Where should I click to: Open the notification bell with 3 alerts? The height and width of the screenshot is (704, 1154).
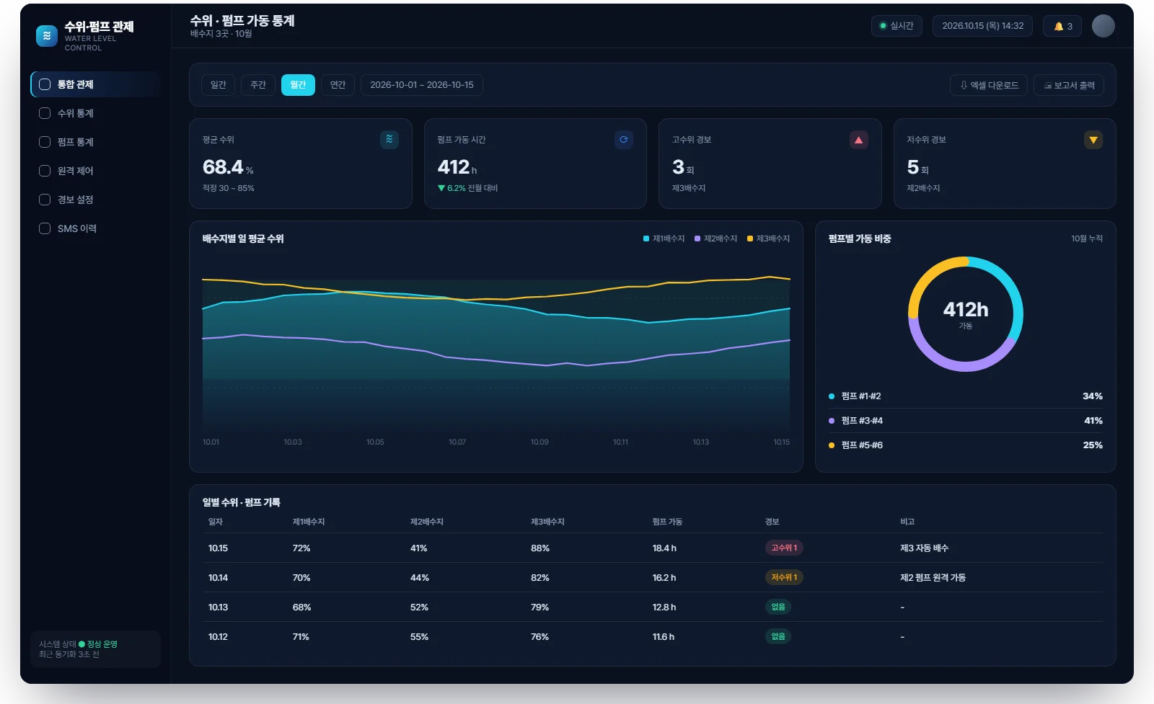point(1062,26)
